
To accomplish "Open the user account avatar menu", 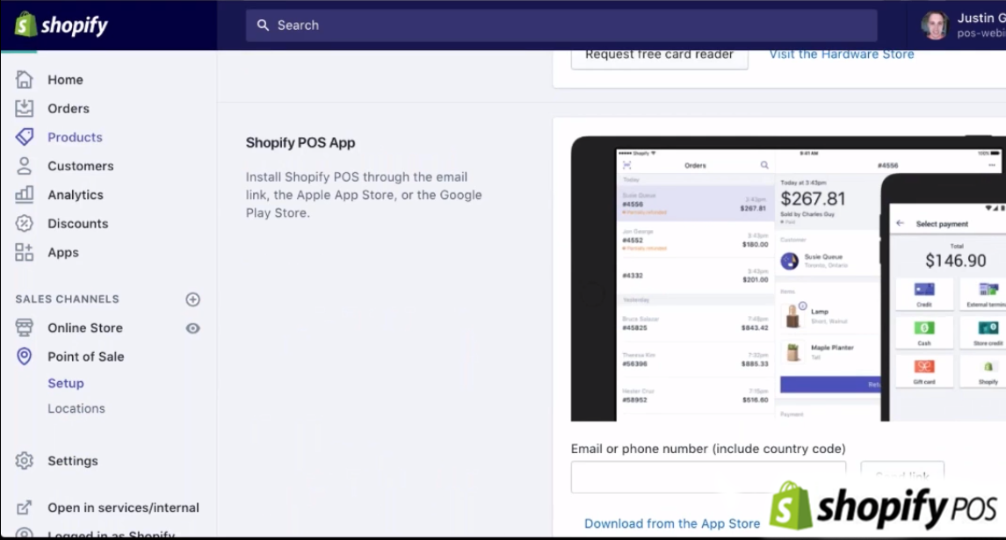I will 935,25.
